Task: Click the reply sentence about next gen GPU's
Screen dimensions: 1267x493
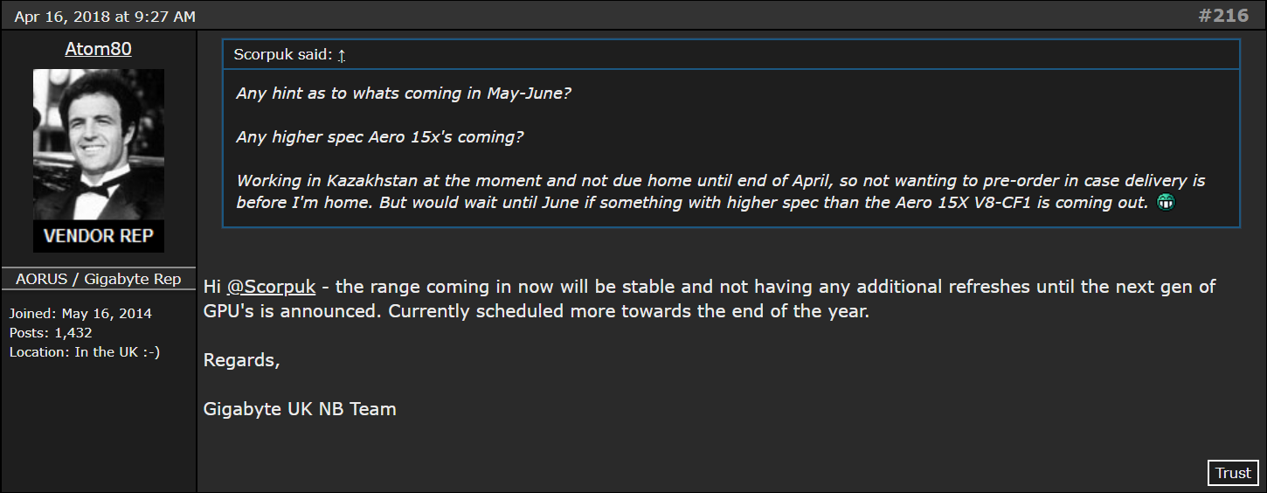Action: tap(710, 298)
